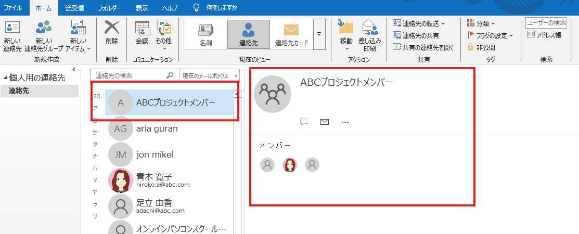
Task: Jump to the ラ index
Action: [95, 204]
